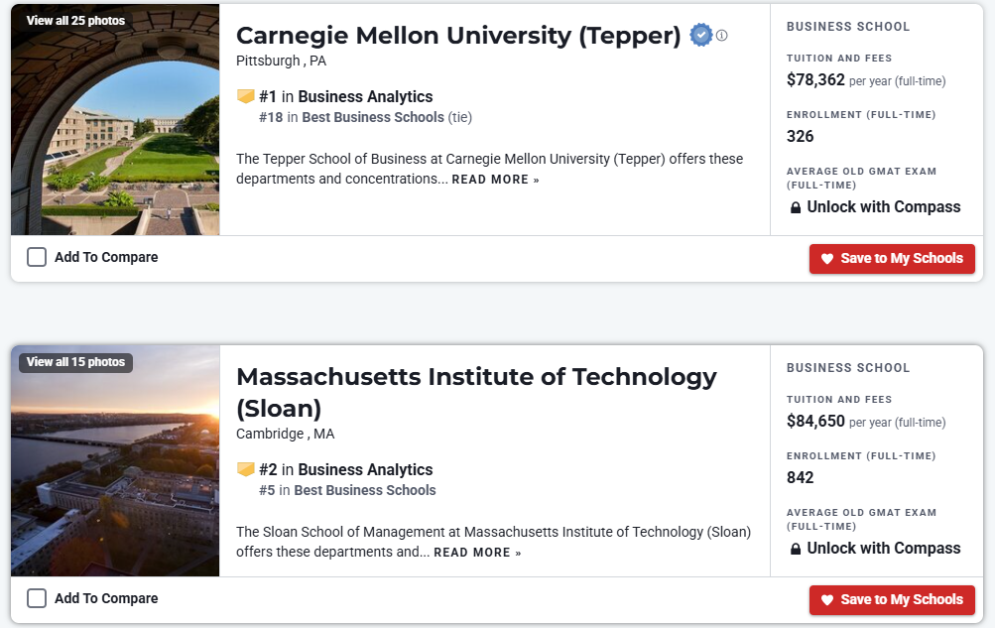Click the Carnegie Mellon Business Analytics ranking badge icon
Image resolution: width=995 pixels, height=628 pixels.
point(246,96)
